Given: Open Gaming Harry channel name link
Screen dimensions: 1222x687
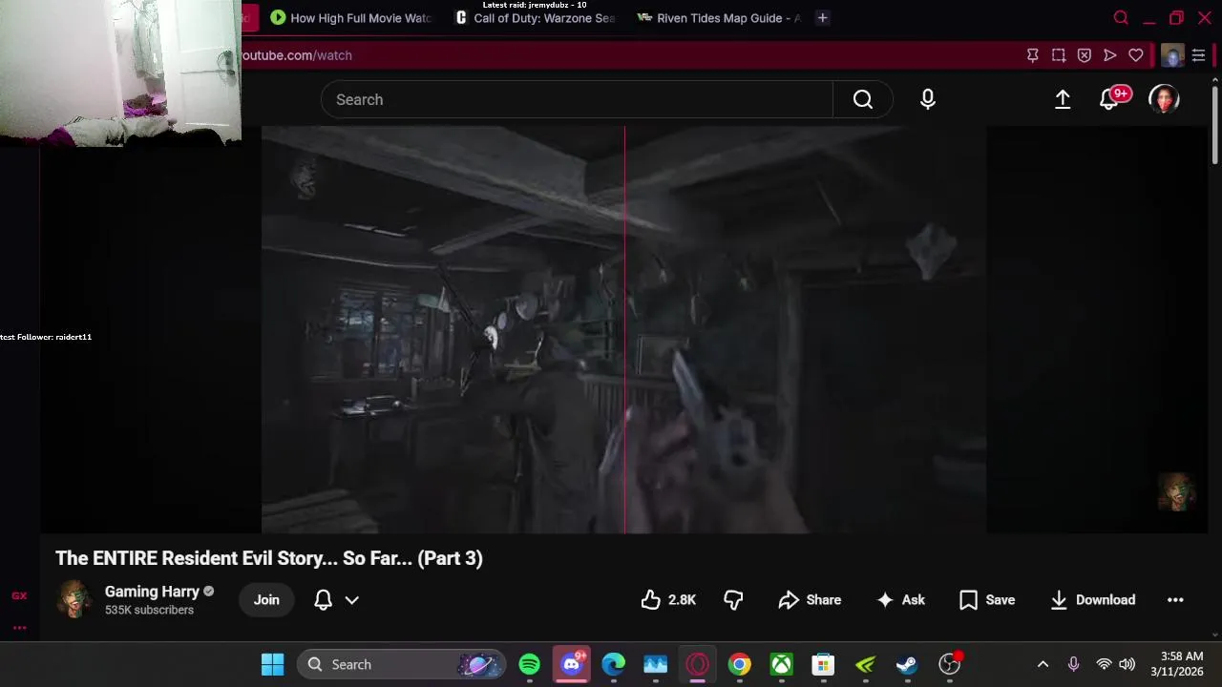Looking at the screenshot, I should point(152,592).
